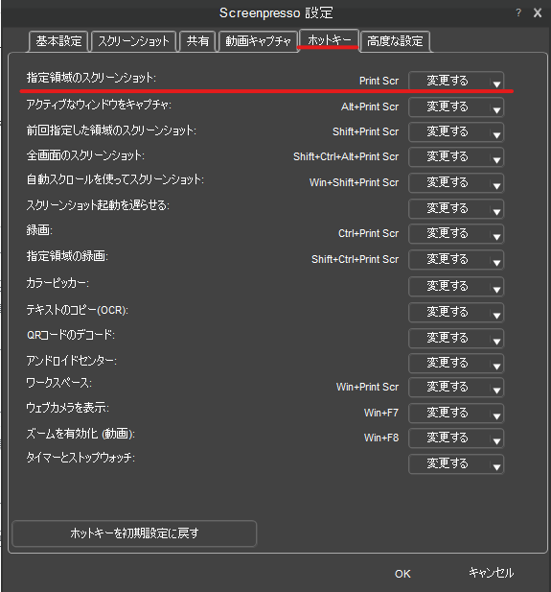Open 変更する dropdown for 全画面のスクリーンショット
This screenshot has height=592, width=551.
point(456,156)
